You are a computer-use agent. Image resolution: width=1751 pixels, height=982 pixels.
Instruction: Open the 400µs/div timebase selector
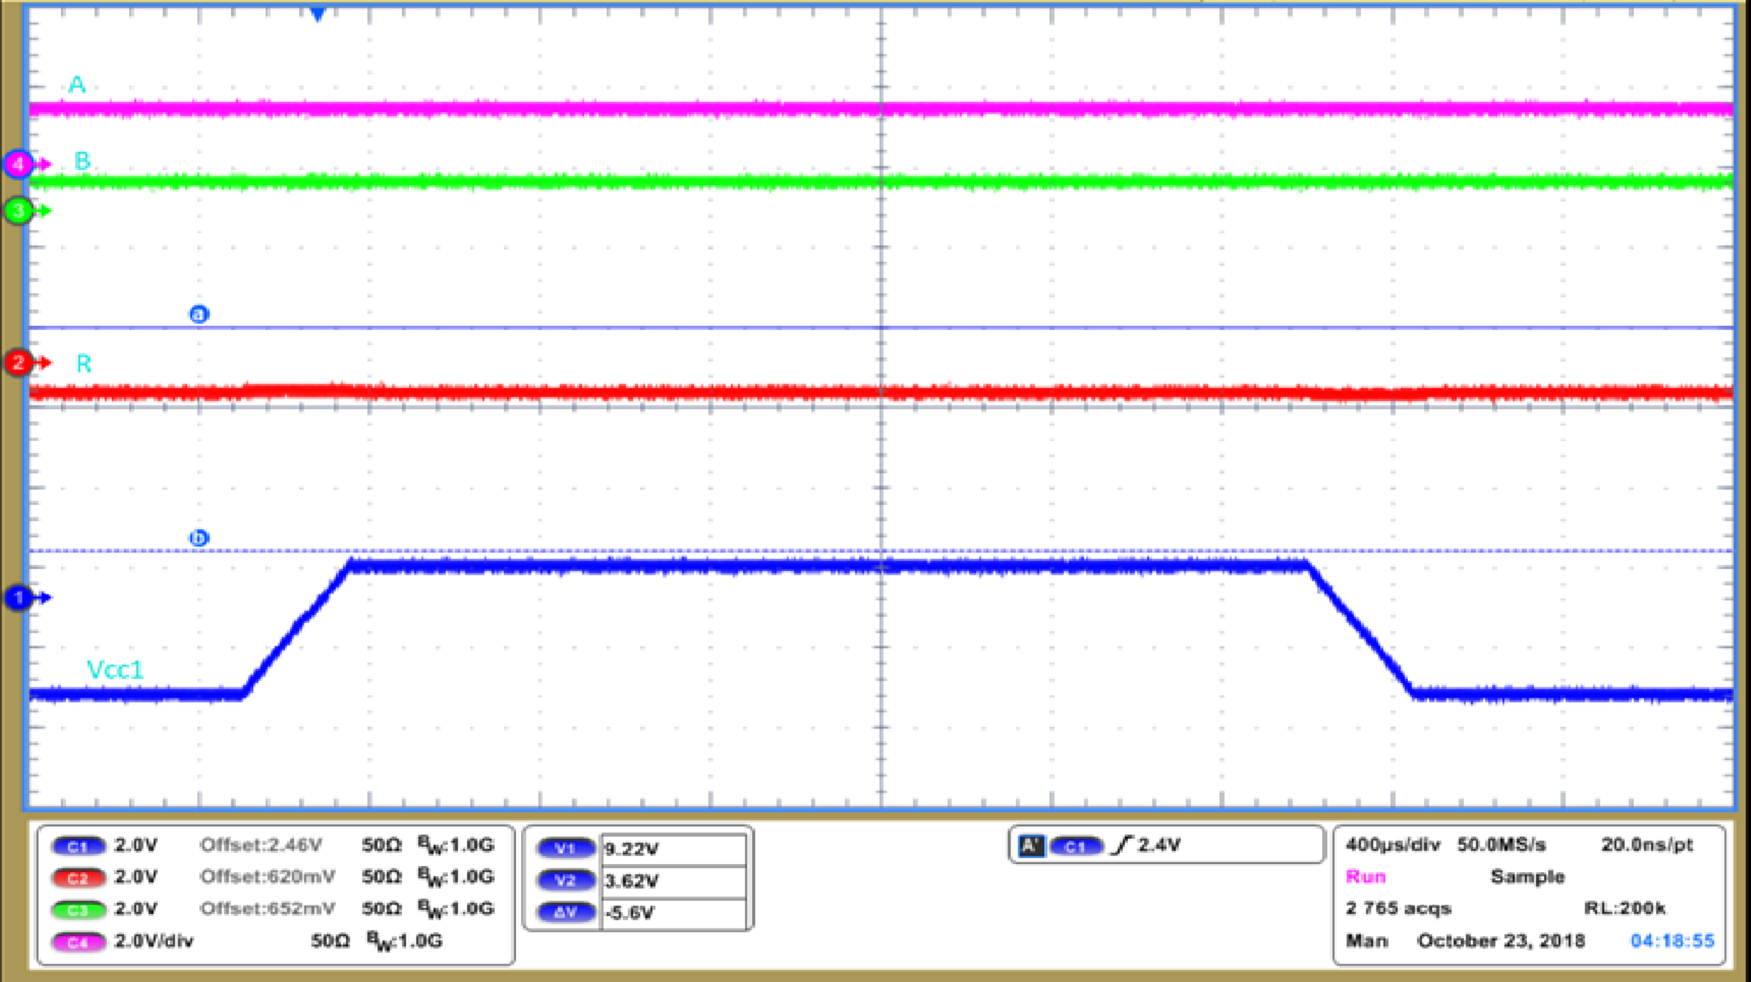1393,844
